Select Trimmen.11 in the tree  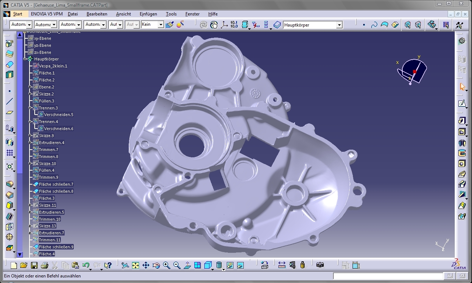click(50, 240)
